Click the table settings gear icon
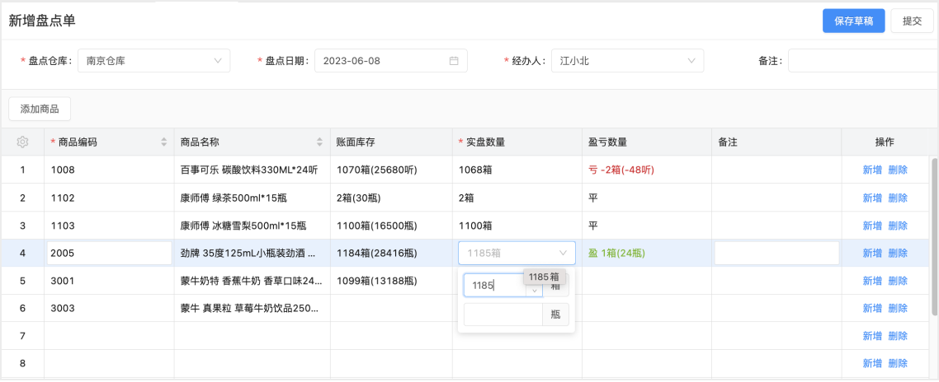Viewport: 939px width, 382px height. [23, 142]
